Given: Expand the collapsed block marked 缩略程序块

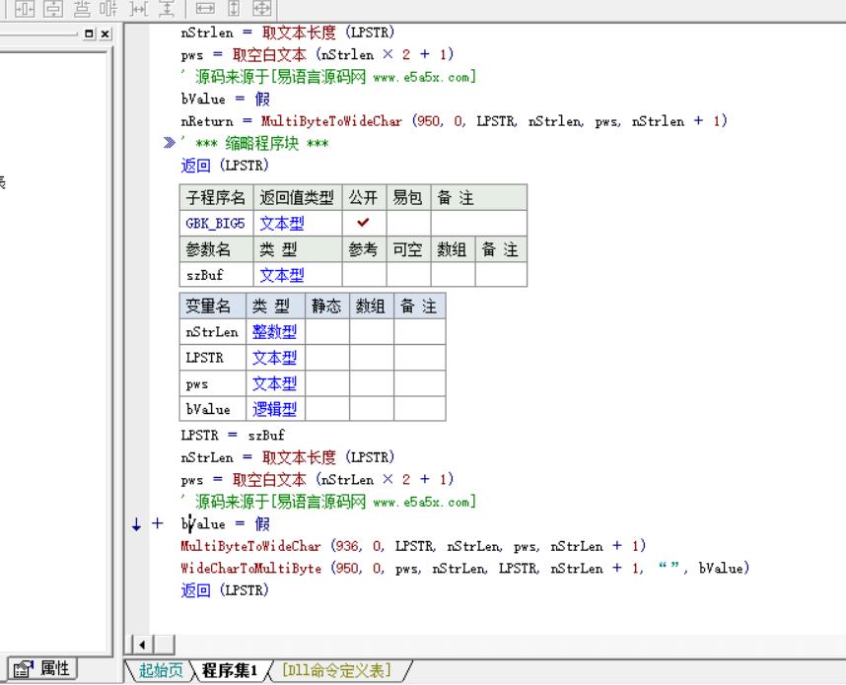Looking at the screenshot, I should (x=170, y=143).
